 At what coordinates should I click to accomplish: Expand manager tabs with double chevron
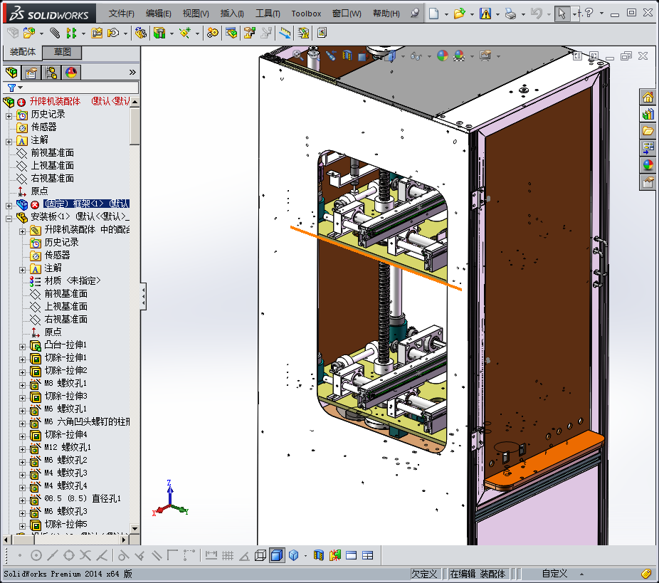click(132, 73)
